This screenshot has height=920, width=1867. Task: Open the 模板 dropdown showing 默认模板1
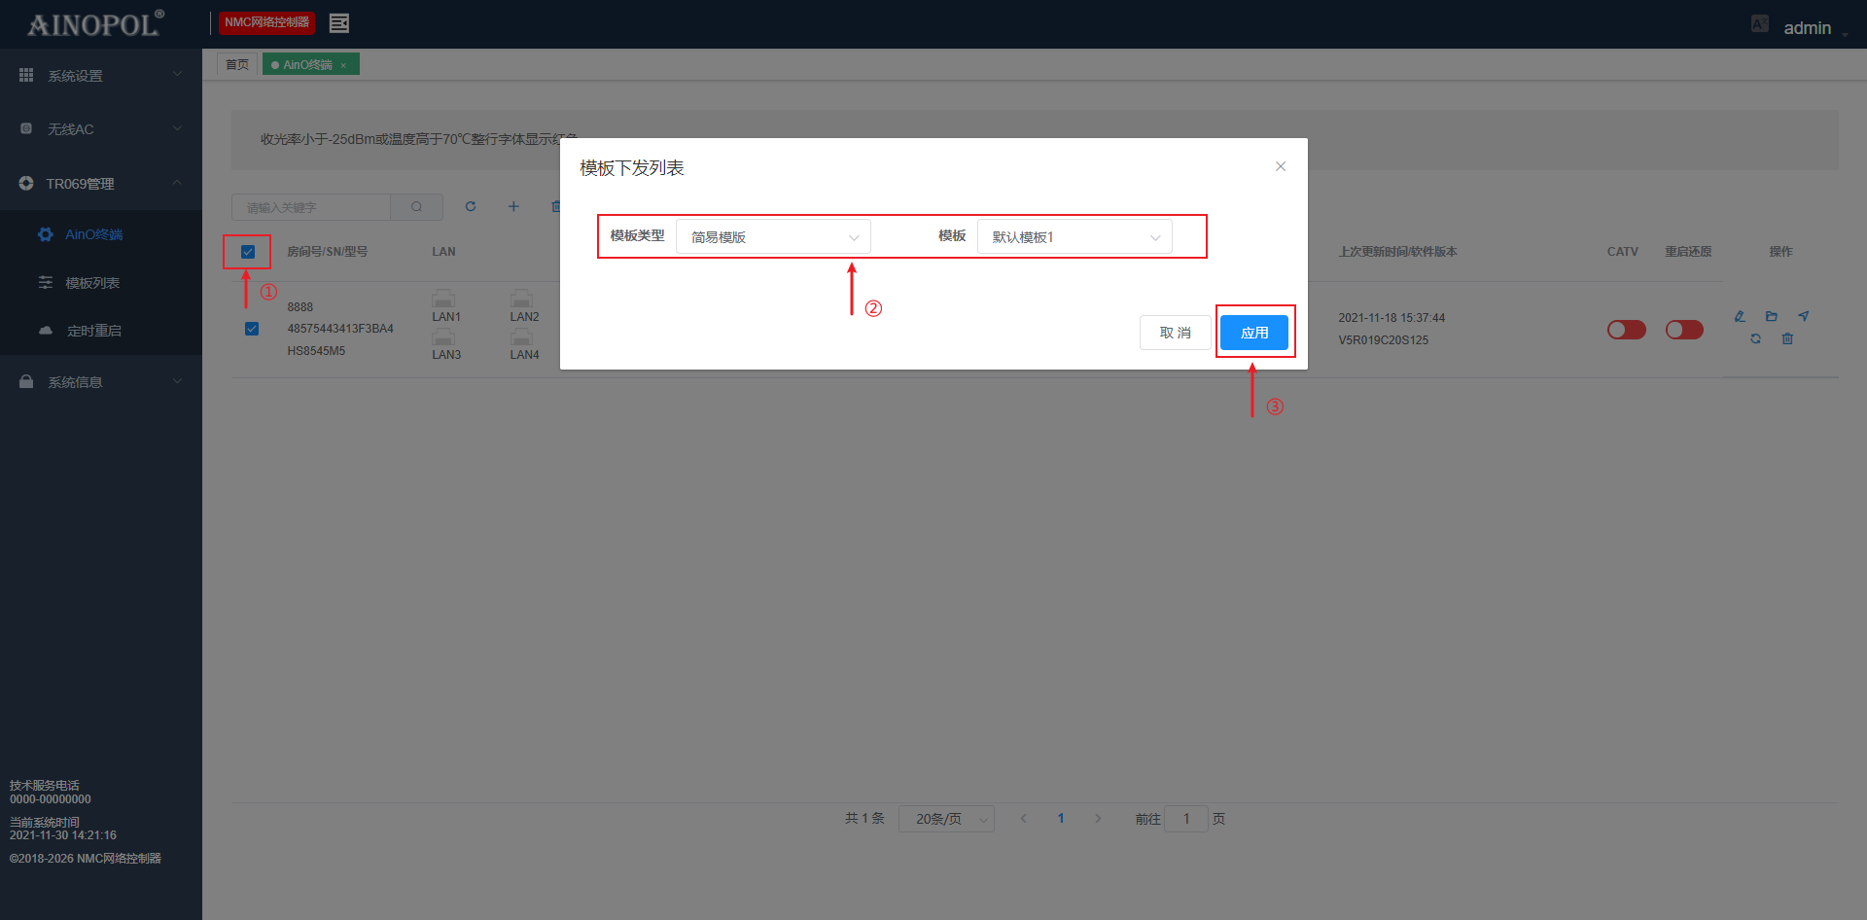click(x=1074, y=237)
